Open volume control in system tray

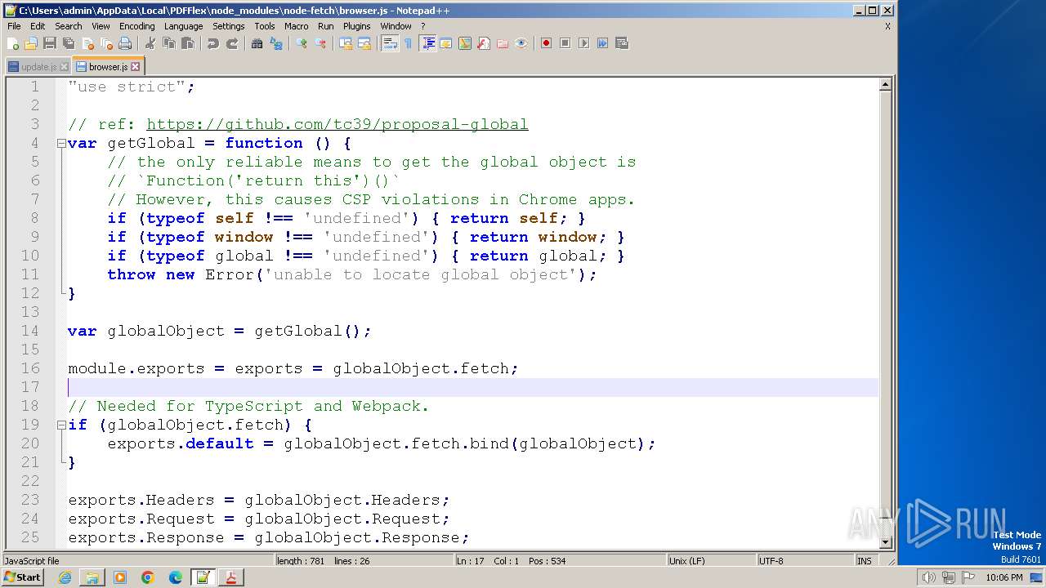click(x=928, y=577)
